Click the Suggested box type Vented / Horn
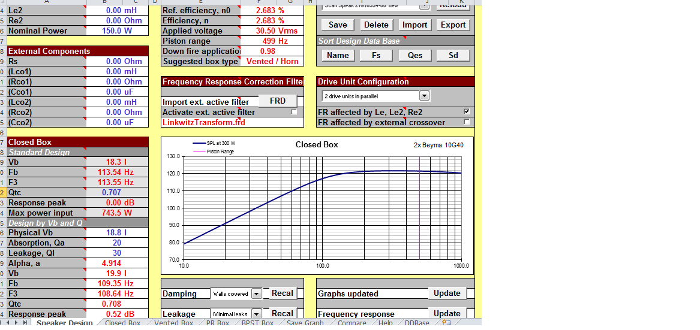This screenshot has height=330, width=700. (x=272, y=61)
